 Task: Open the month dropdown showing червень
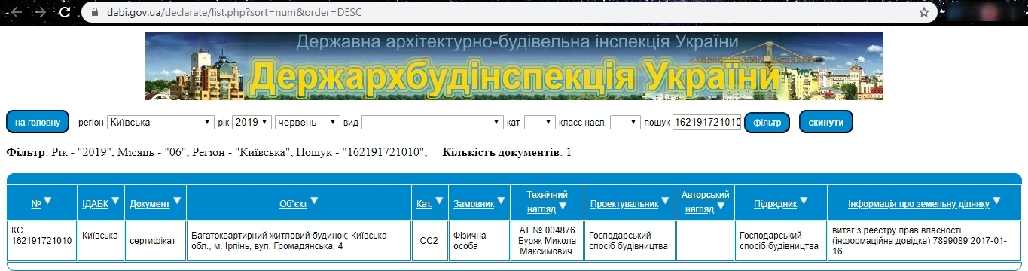click(308, 122)
